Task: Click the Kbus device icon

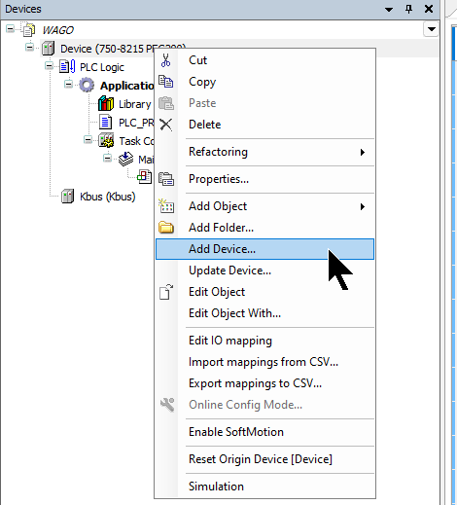Action: (x=67, y=197)
